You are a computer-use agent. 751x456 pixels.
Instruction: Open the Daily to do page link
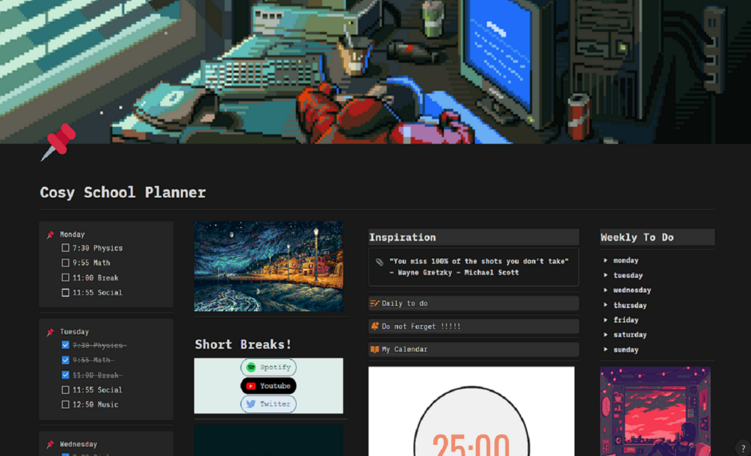point(474,304)
